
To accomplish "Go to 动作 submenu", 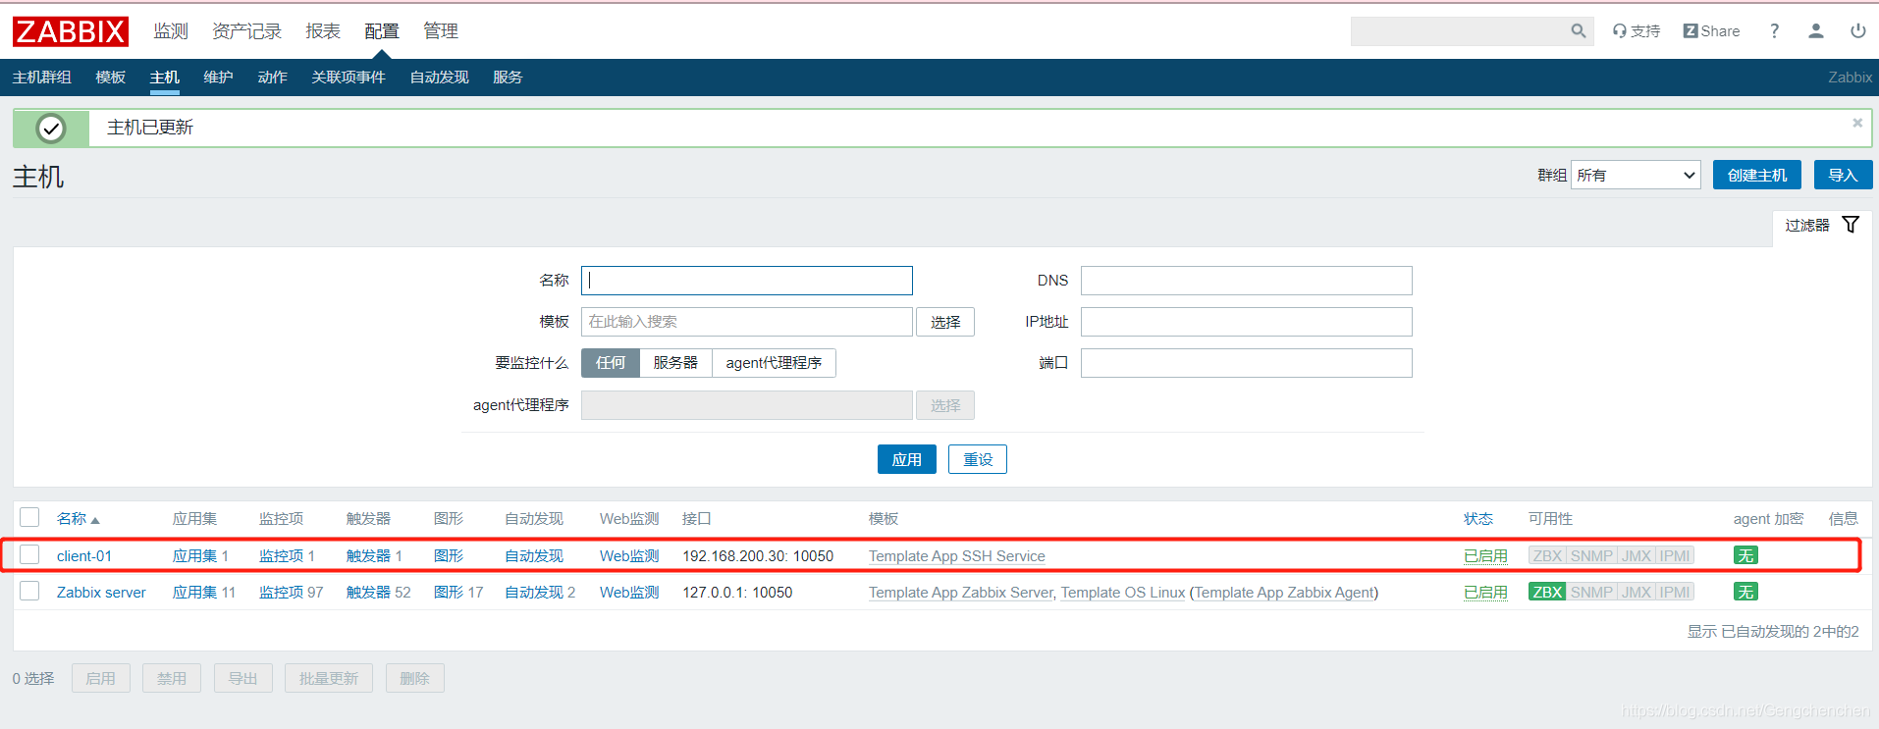I will (x=272, y=78).
